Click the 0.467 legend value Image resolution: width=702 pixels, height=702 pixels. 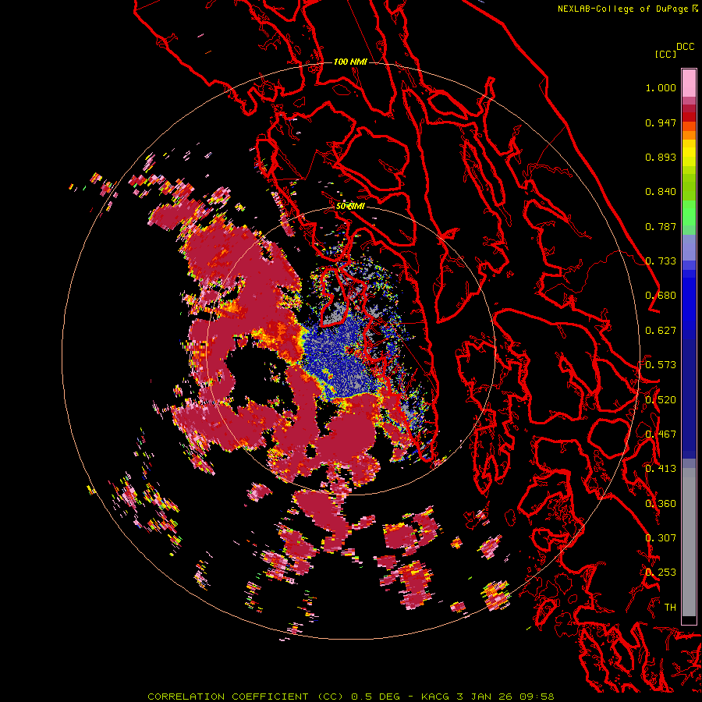coord(661,434)
